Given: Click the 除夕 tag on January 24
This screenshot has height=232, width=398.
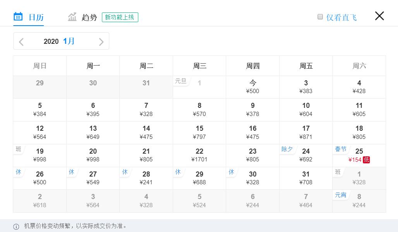Looking at the screenshot, I should 287,149.
